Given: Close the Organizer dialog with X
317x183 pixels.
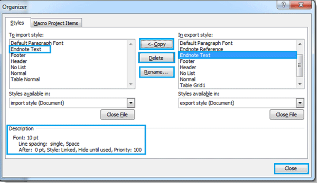Looking at the screenshot, I should click(x=301, y=5).
